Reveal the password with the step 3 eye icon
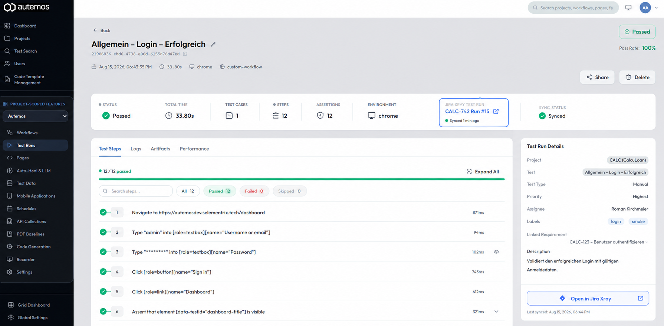Viewport: 664px width, 326px height. [x=496, y=252]
